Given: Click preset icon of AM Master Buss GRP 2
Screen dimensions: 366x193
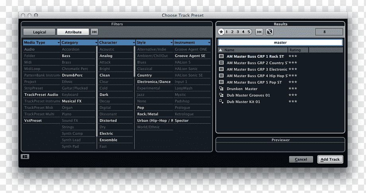Looking at the screenshot, I should point(221,63).
